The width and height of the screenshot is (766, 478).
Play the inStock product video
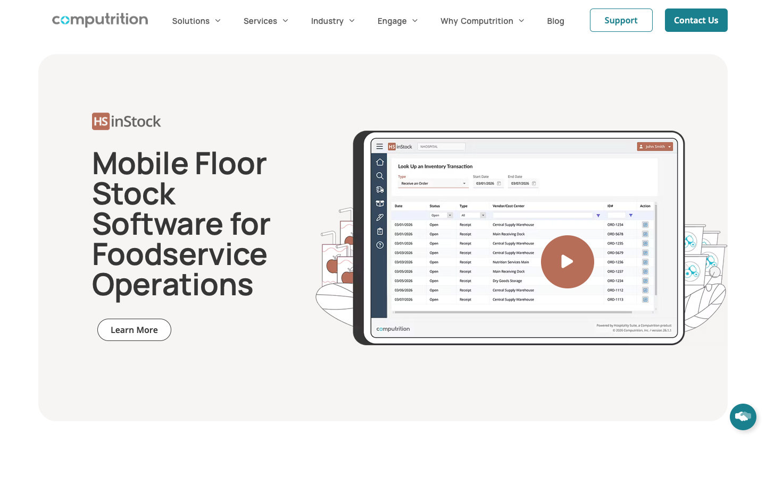pyautogui.click(x=567, y=262)
